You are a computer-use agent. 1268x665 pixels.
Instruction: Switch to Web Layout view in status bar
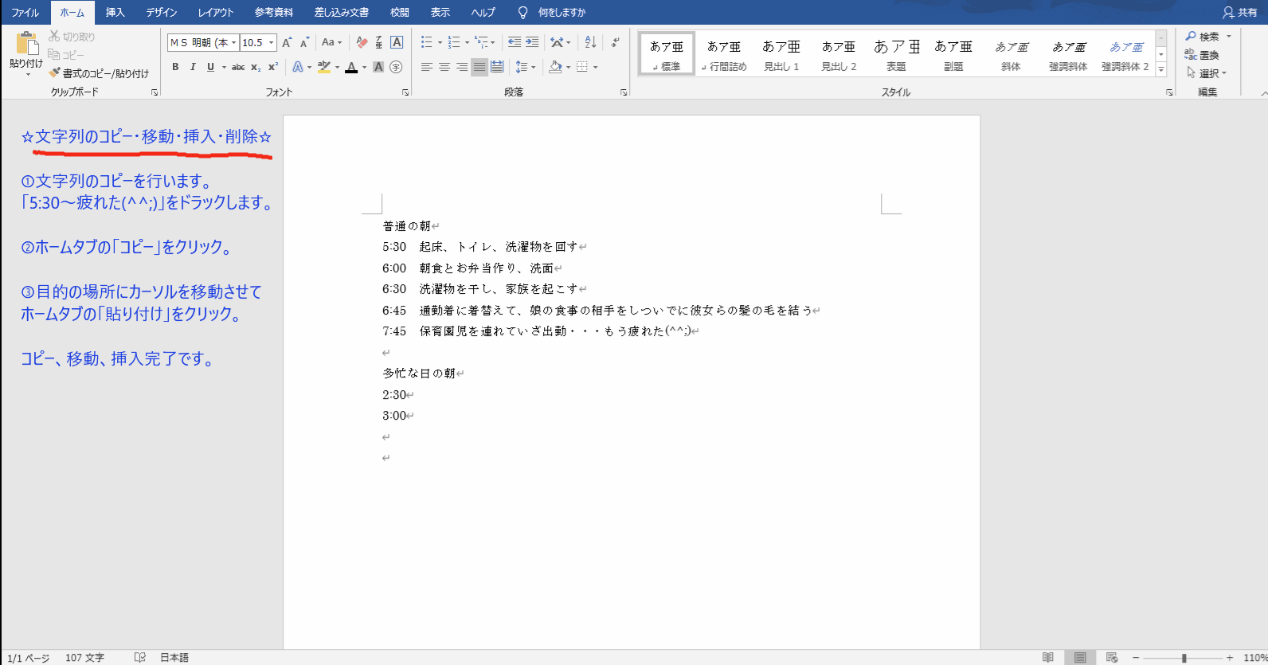coord(1112,658)
